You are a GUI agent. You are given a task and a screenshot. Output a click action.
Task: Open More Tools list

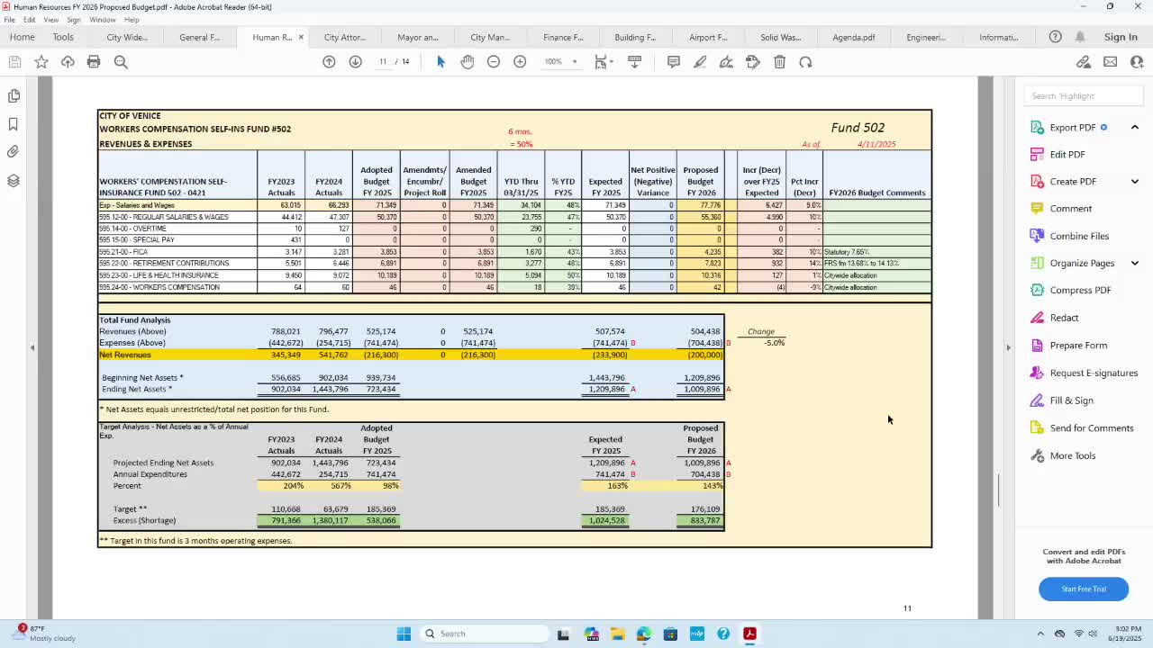[1073, 455]
